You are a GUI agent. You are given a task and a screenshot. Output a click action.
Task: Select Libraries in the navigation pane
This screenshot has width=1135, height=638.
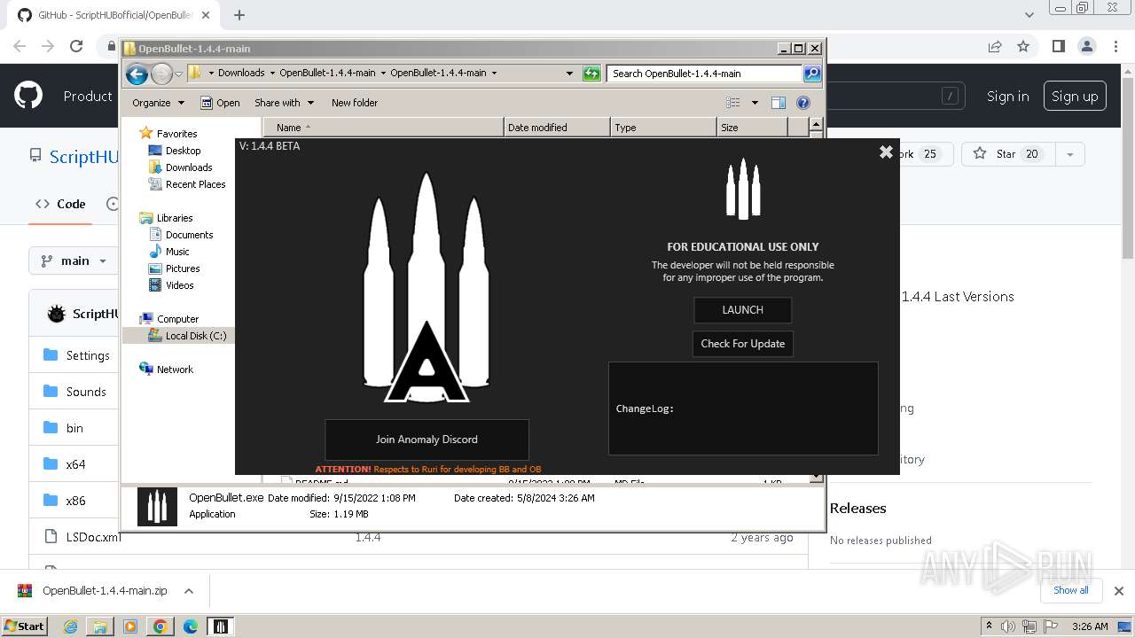pyautogui.click(x=175, y=218)
